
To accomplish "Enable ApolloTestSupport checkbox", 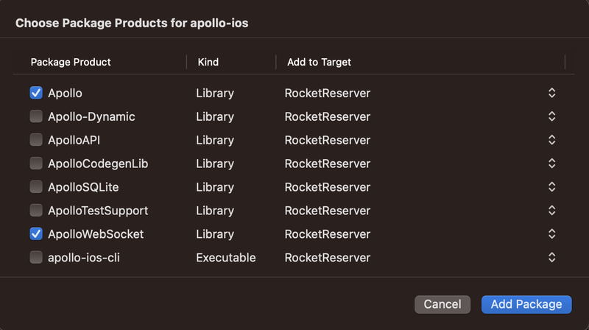I will tap(35, 211).
